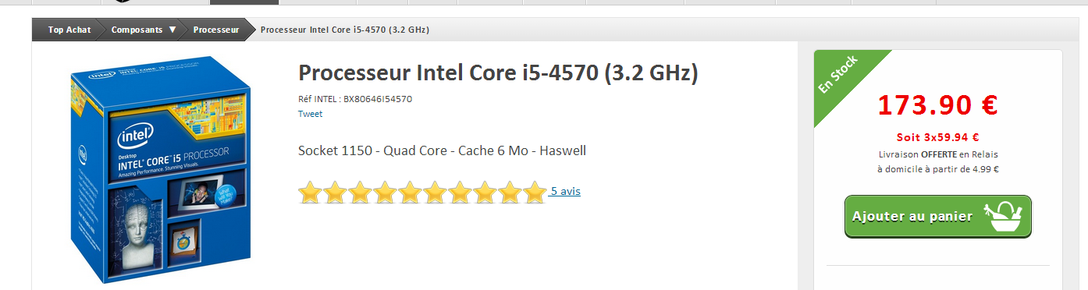Open the 5 avis reviews link
1088x290 pixels.
pos(565,191)
